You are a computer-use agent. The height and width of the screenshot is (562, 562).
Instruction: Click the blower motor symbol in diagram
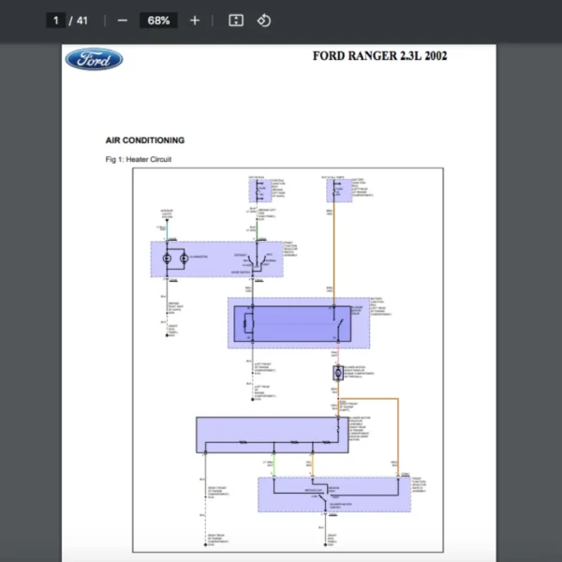tap(337, 373)
